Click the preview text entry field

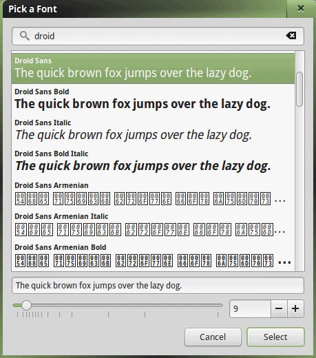158,286
